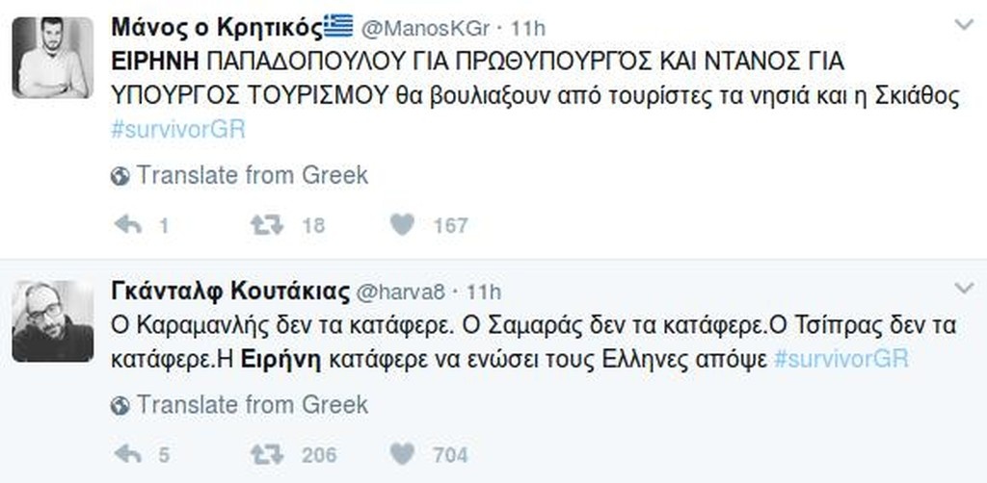This screenshot has height=483, width=987.
Task: Expand options chevron on Γκάνταλφ's tweet
Action: [x=962, y=288]
